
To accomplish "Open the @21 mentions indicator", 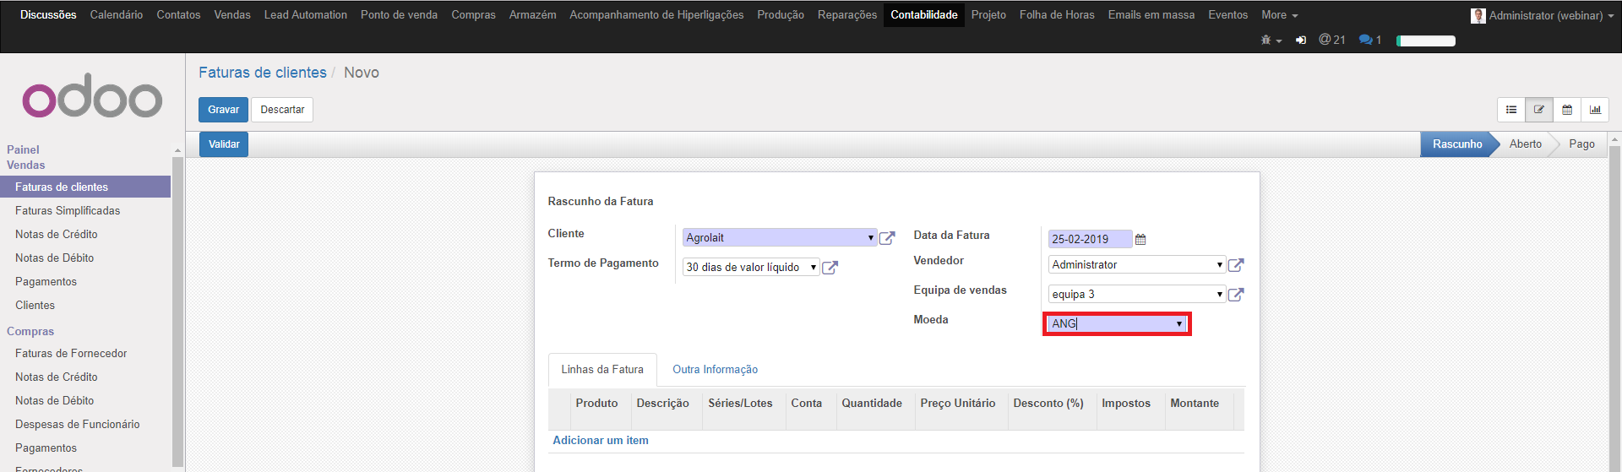I will point(1332,40).
